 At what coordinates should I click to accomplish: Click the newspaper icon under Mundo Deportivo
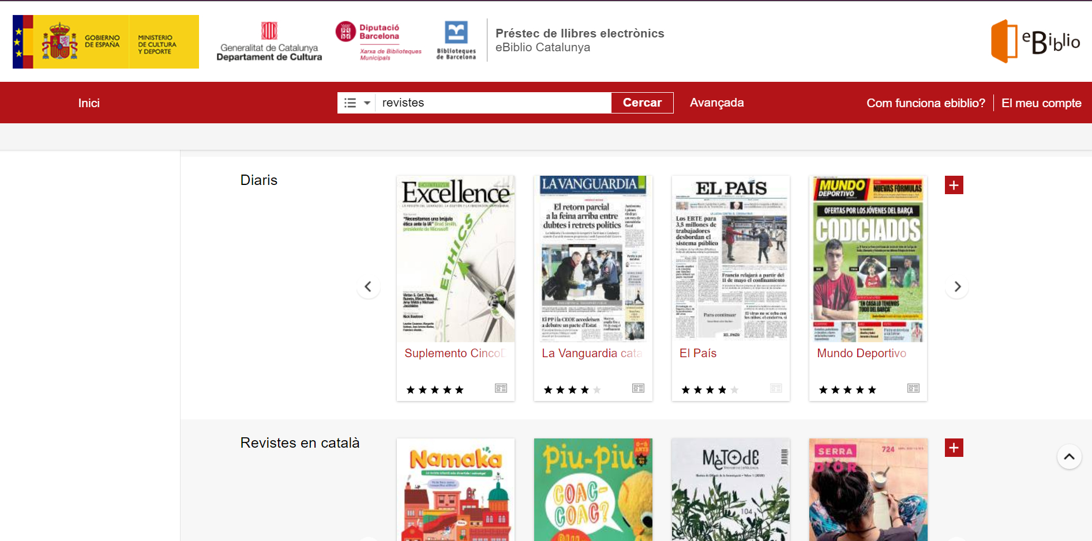click(x=913, y=388)
